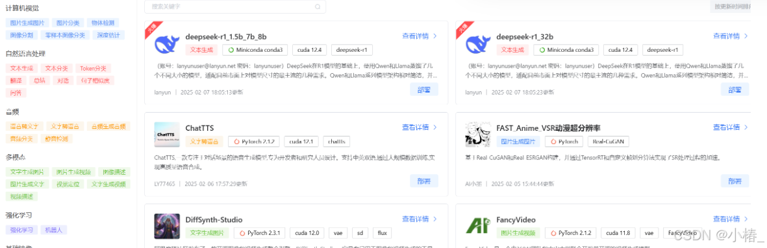Click the cuda 11.8 tag on FancyVideo
This screenshot has width=767, height=248.
click(x=618, y=233)
